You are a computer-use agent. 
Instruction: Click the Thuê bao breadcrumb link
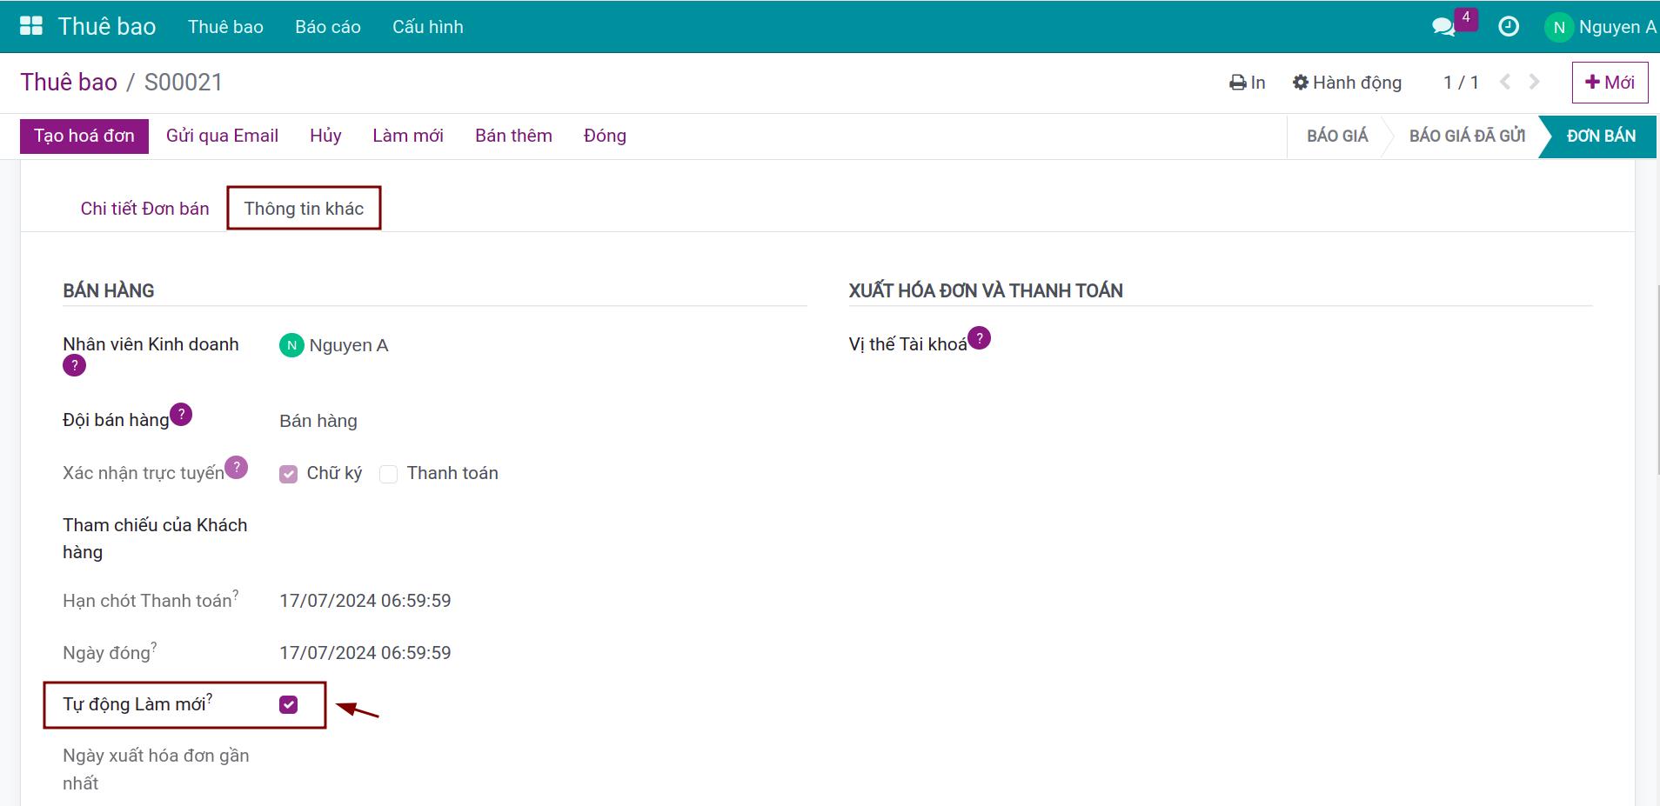69,83
